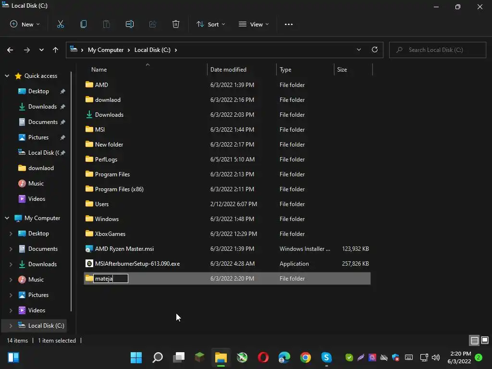The height and width of the screenshot is (369, 492).
Task: Expand address bar history dropdown
Action: (358, 49)
